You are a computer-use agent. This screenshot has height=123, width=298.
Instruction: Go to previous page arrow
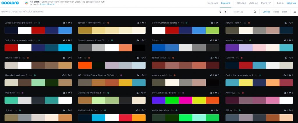click(220, 12)
